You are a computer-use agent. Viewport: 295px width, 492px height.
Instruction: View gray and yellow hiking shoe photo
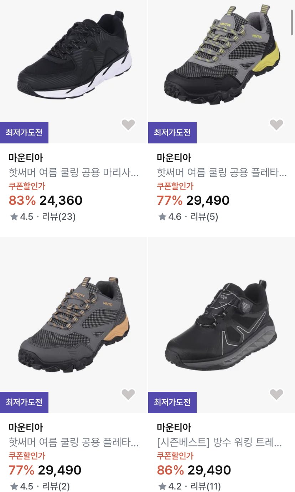point(222,57)
